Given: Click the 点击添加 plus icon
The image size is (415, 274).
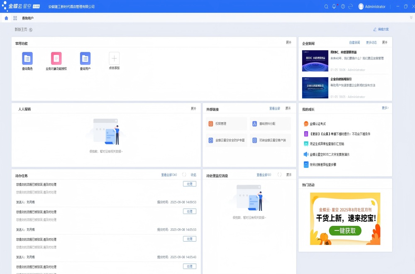Looking at the screenshot, I should [x=113, y=59].
